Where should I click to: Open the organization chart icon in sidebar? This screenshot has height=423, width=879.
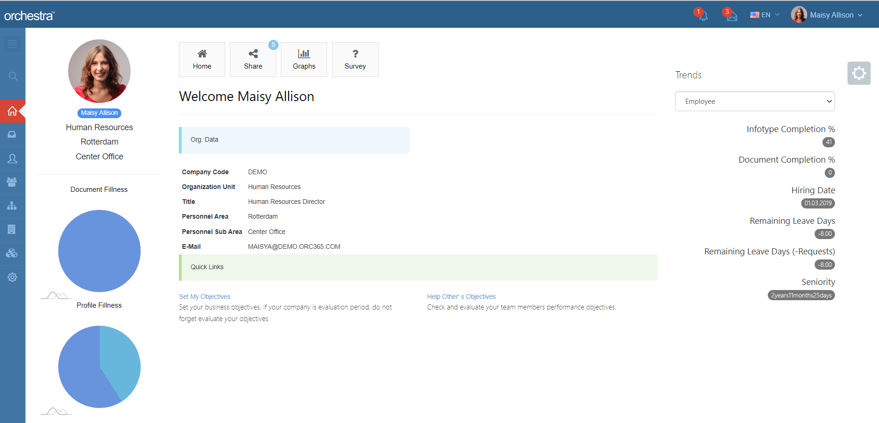tap(13, 206)
